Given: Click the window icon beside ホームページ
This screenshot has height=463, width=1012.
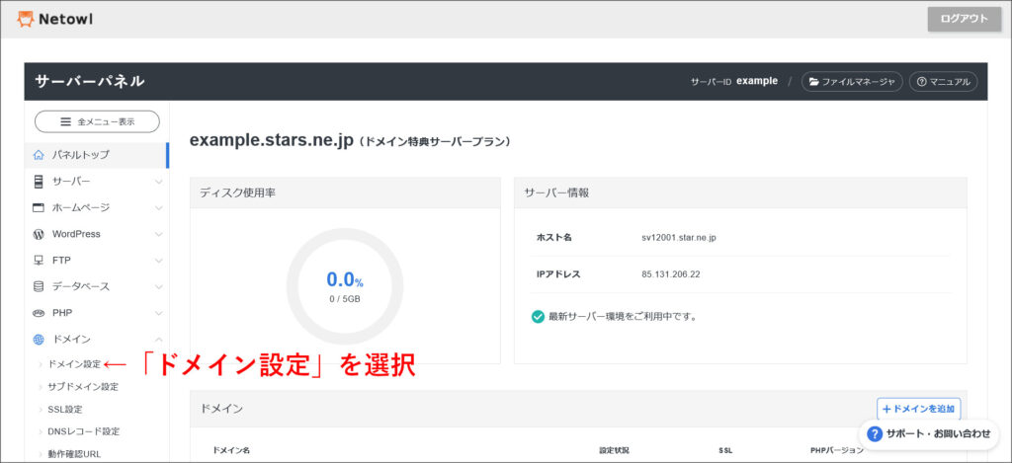Looking at the screenshot, I should pyautogui.click(x=39, y=207).
